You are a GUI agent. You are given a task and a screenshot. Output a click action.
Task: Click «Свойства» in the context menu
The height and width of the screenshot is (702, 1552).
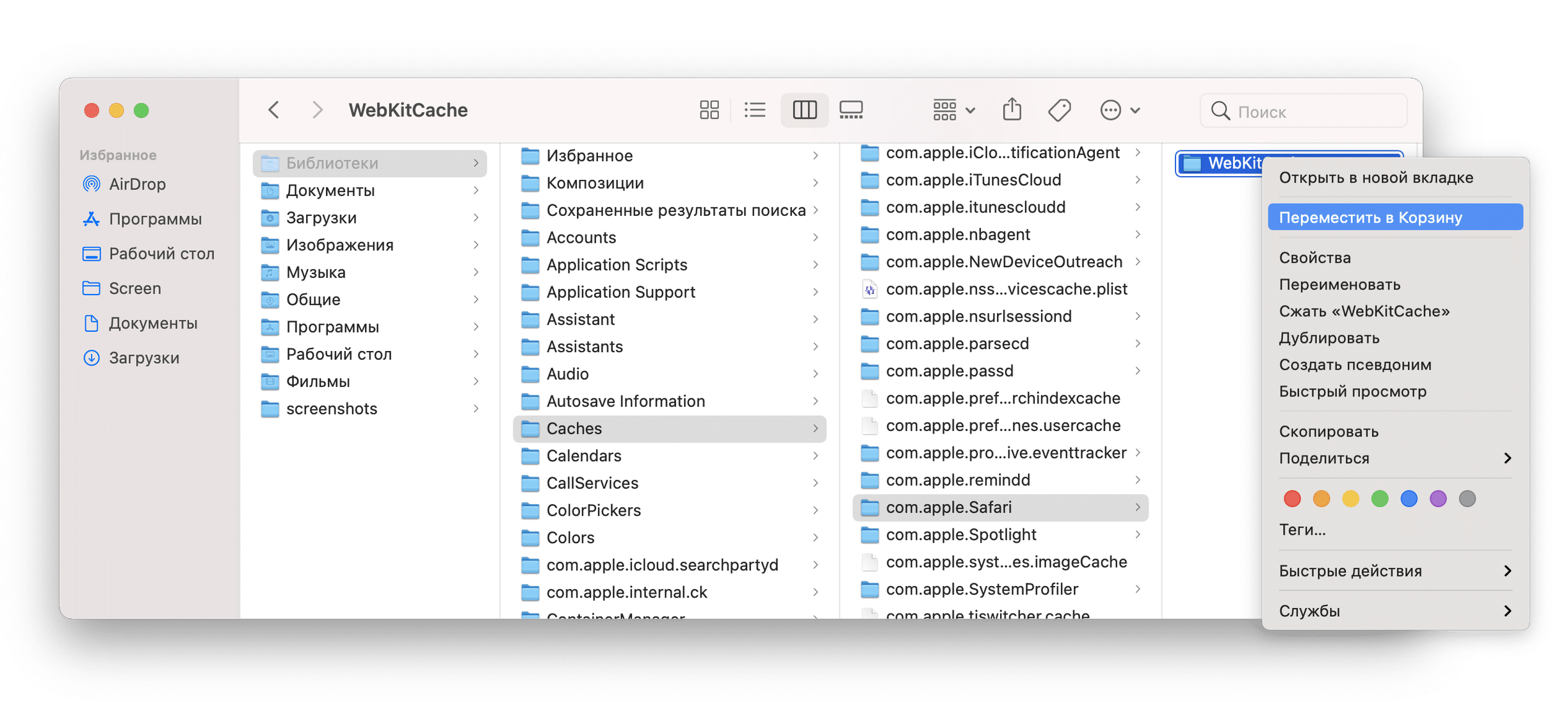coord(1313,257)
